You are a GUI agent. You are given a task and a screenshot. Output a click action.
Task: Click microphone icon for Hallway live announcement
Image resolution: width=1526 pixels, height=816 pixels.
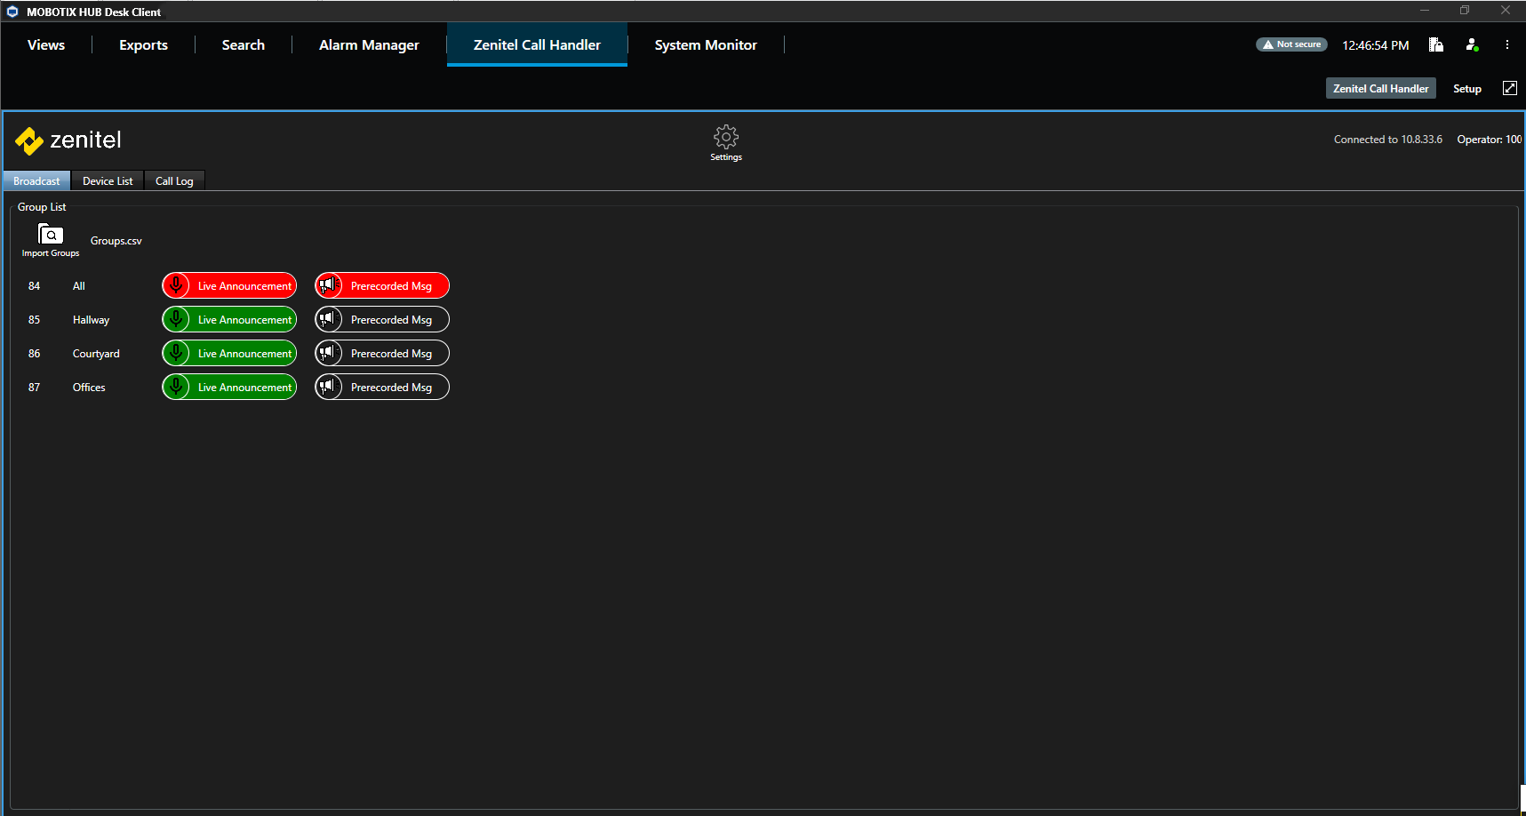tap(177, 320)
